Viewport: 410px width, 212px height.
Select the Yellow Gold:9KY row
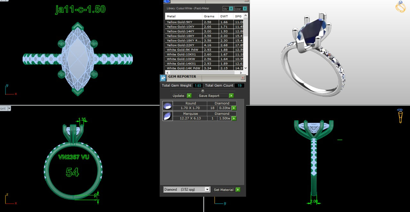pos(204,22)
